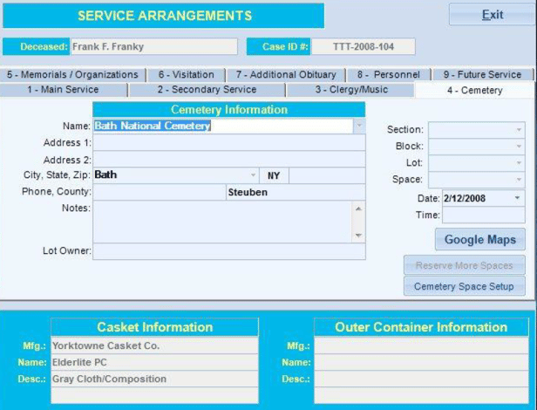537x410 pixels.
Task: Expand the City dropdown showing Bath
Action: pyautogui.click(x=254, y=175)
